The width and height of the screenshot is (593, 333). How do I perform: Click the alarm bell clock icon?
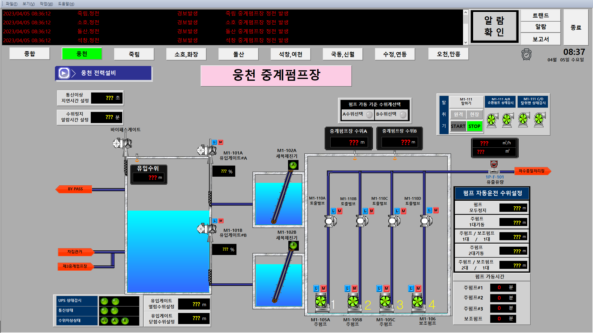[526, 55]
